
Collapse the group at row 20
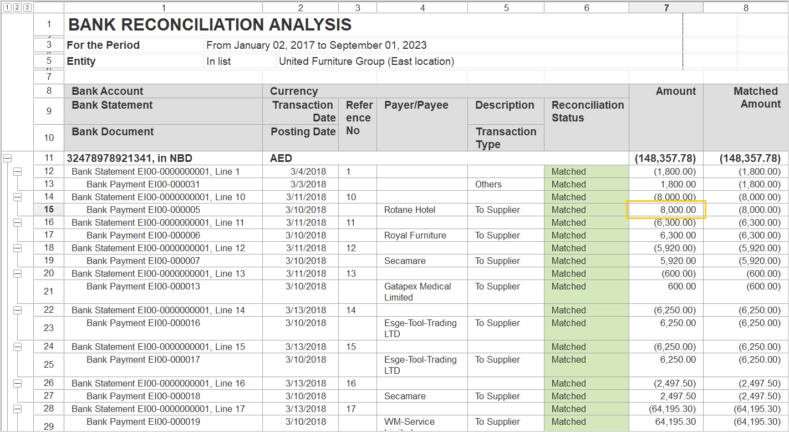tap(17, 273)
